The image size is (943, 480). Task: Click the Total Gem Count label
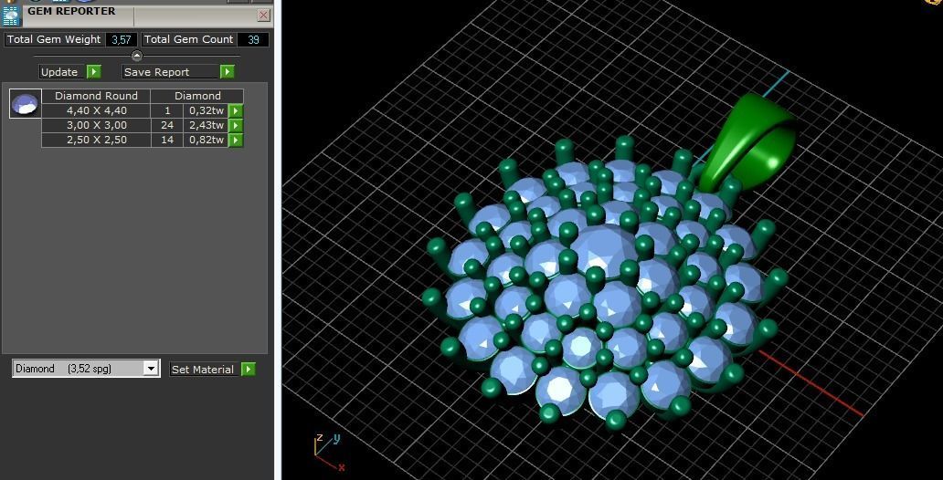(188, 39)
